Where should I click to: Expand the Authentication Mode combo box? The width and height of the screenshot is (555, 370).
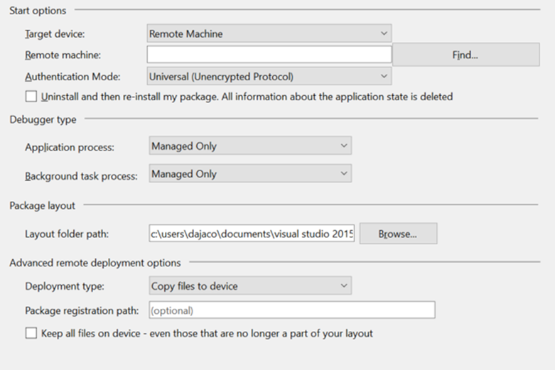click(269, 76)
